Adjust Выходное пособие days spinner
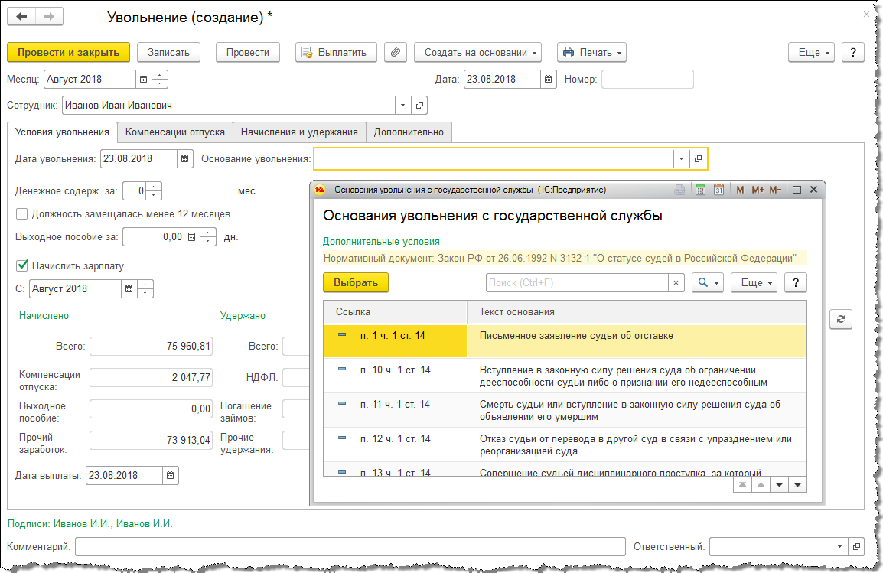The image size is (883, 573). pyautogui.click(x=208, y=237)
